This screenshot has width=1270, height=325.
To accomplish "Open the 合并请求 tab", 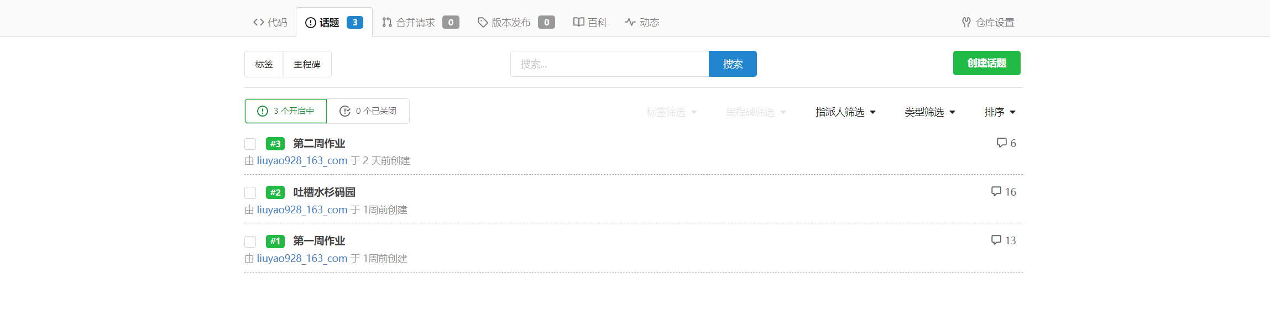I will coord(420,22).
